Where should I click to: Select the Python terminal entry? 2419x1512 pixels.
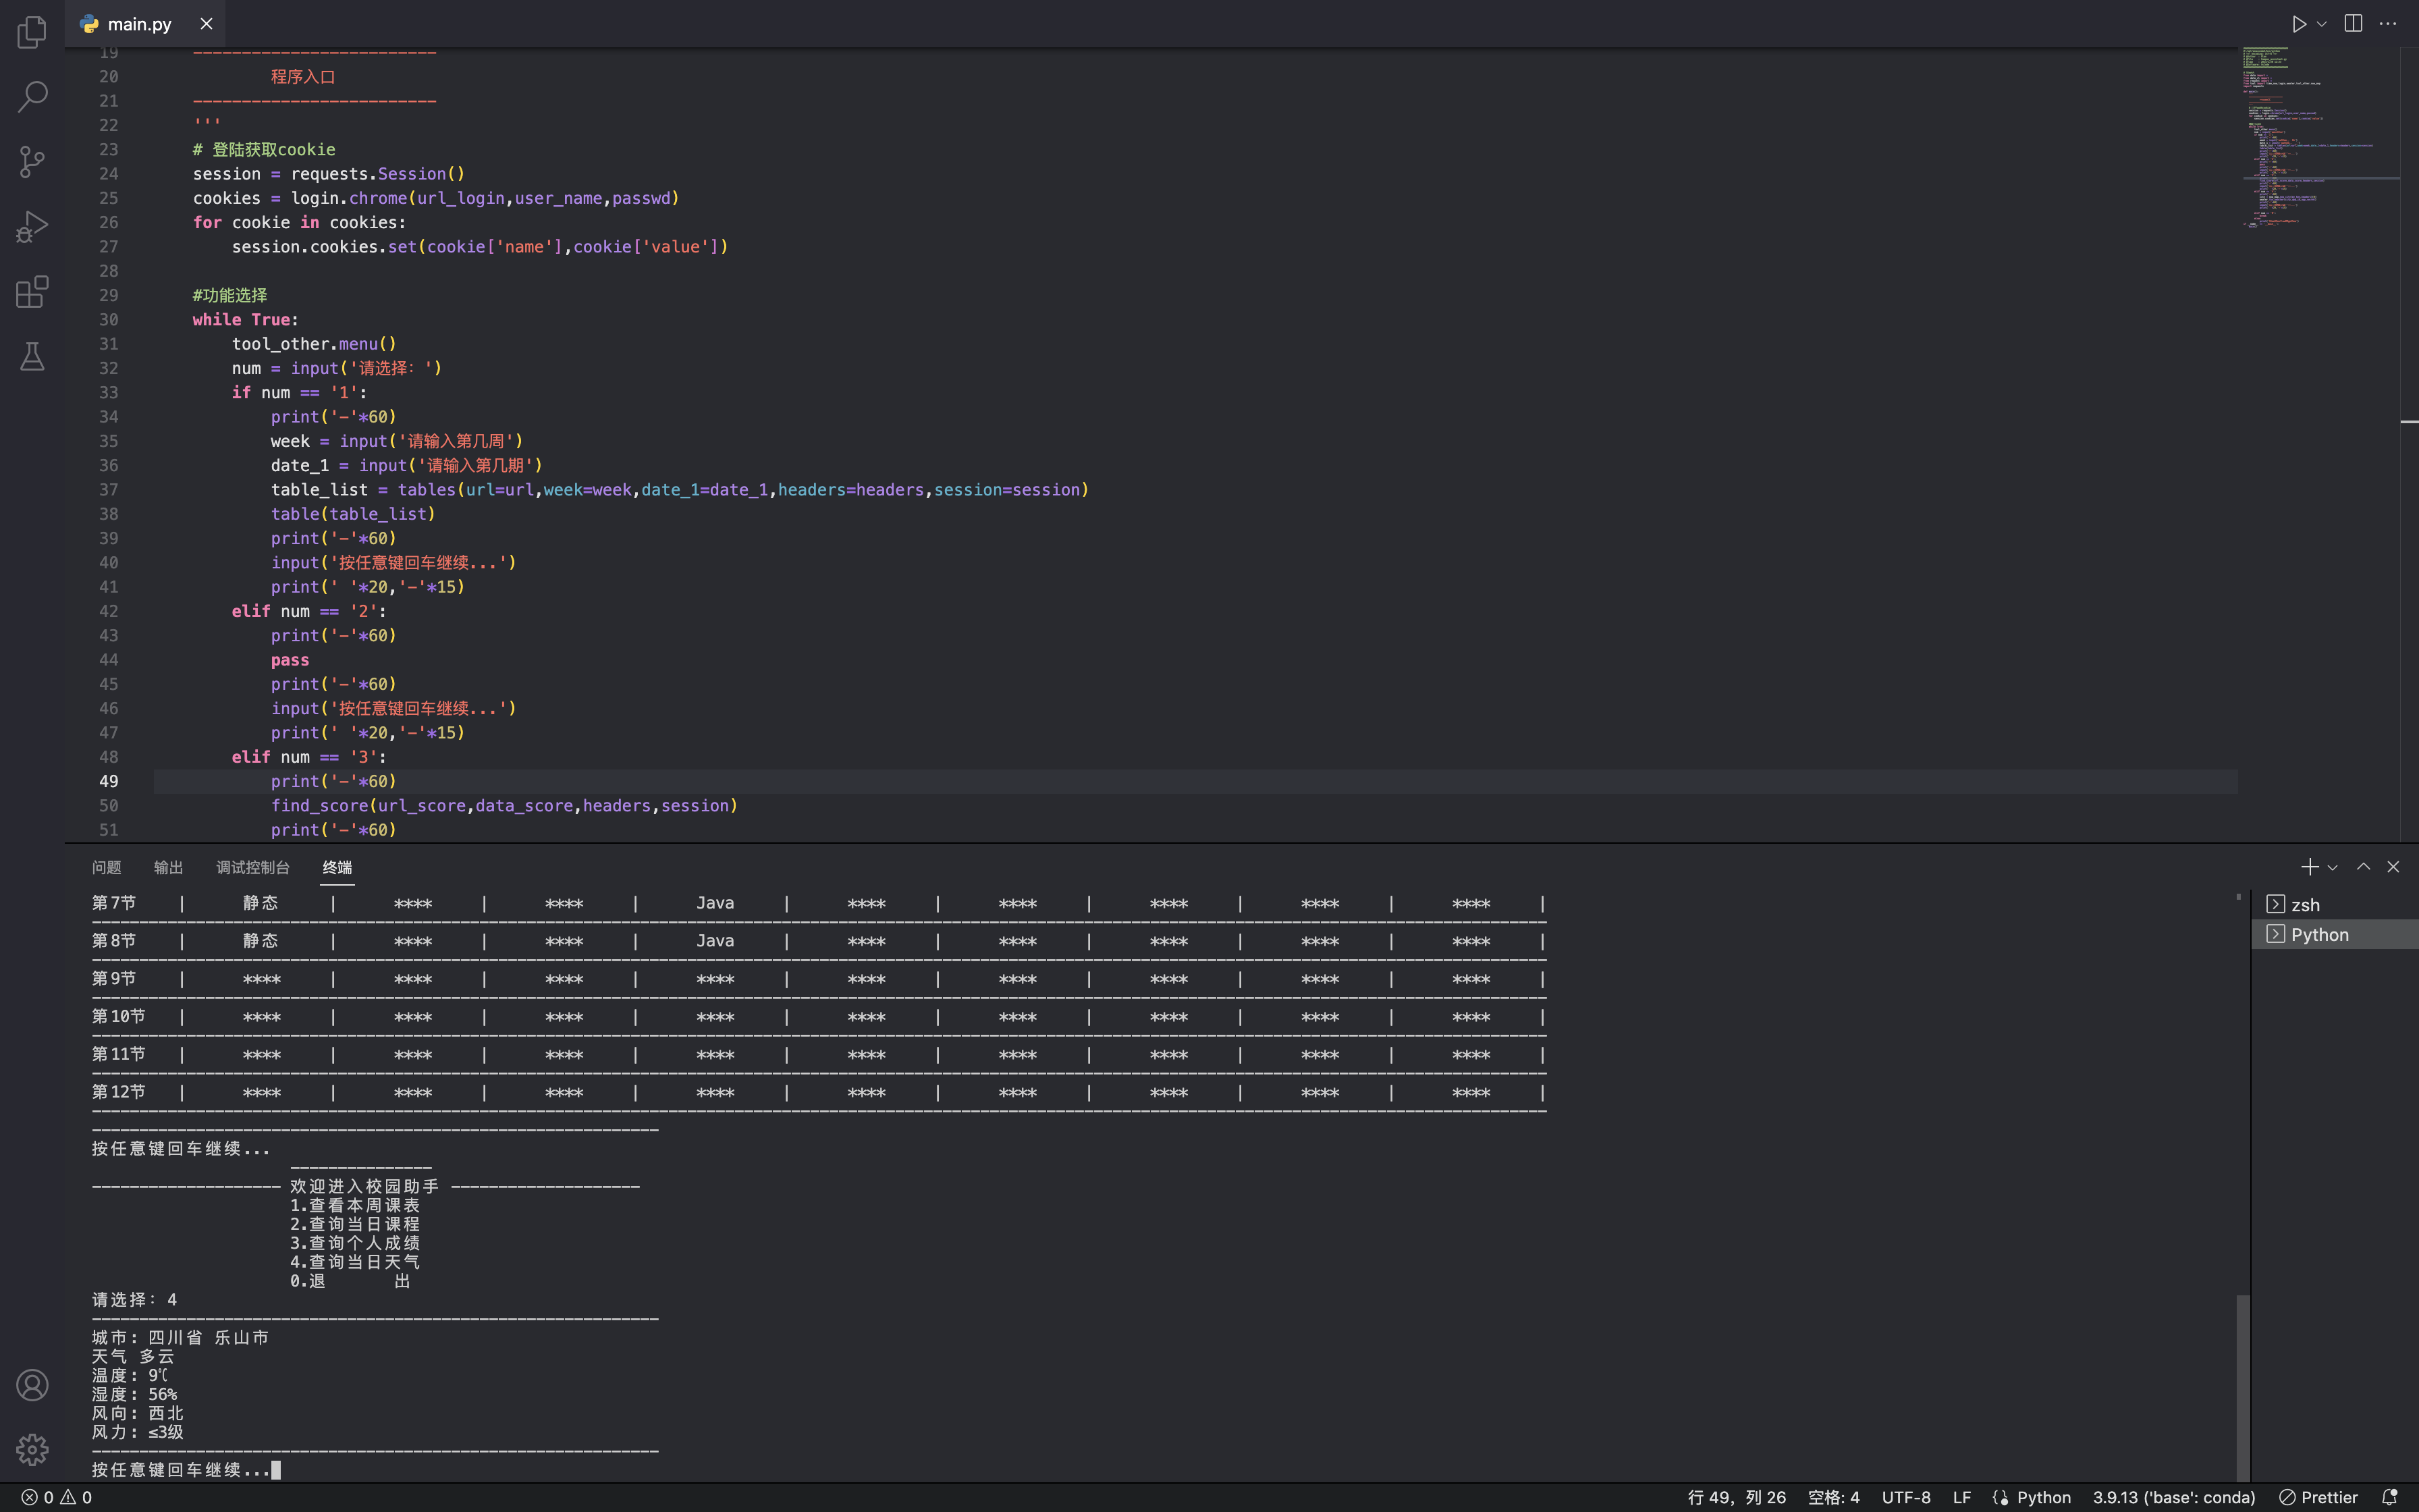point(2335,934)
